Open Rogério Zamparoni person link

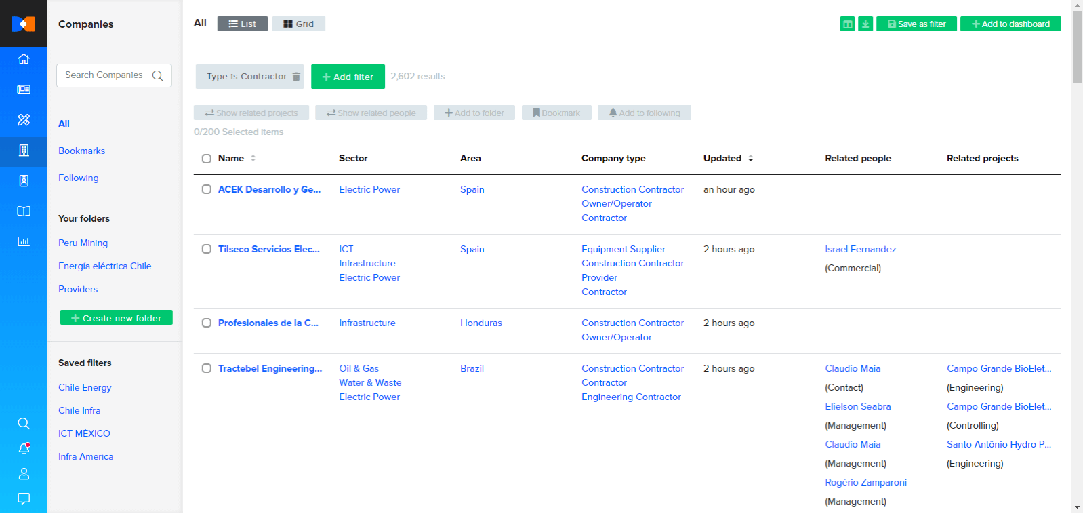point(866,482)
